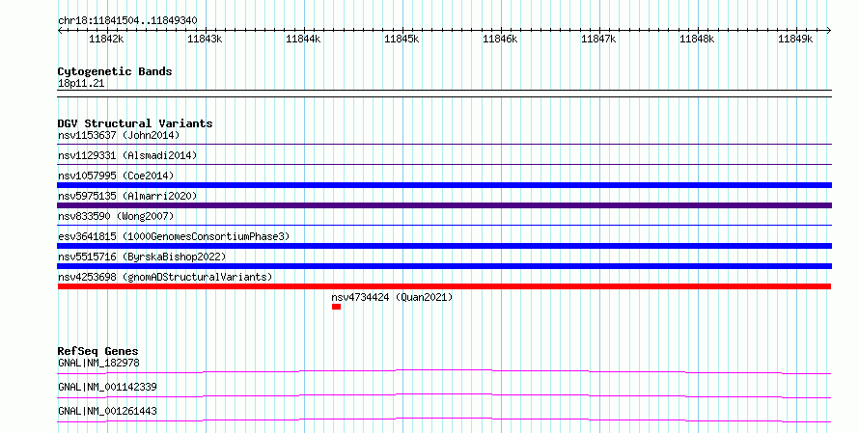
Task: Click the 11842k ruler tick label
Action: [106, 39]
